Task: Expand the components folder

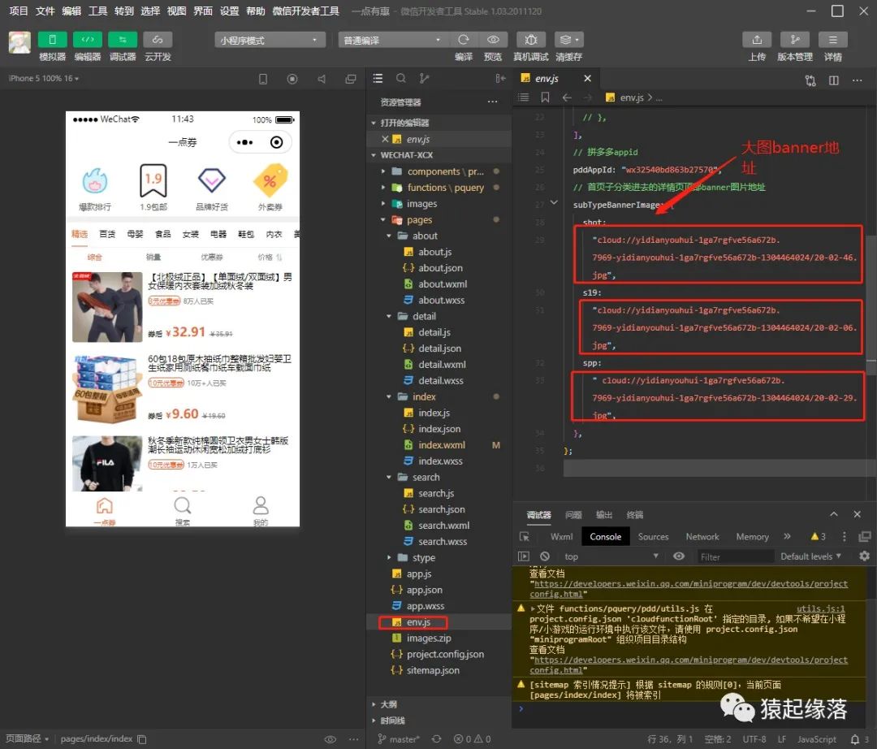Action: point(383,171)
